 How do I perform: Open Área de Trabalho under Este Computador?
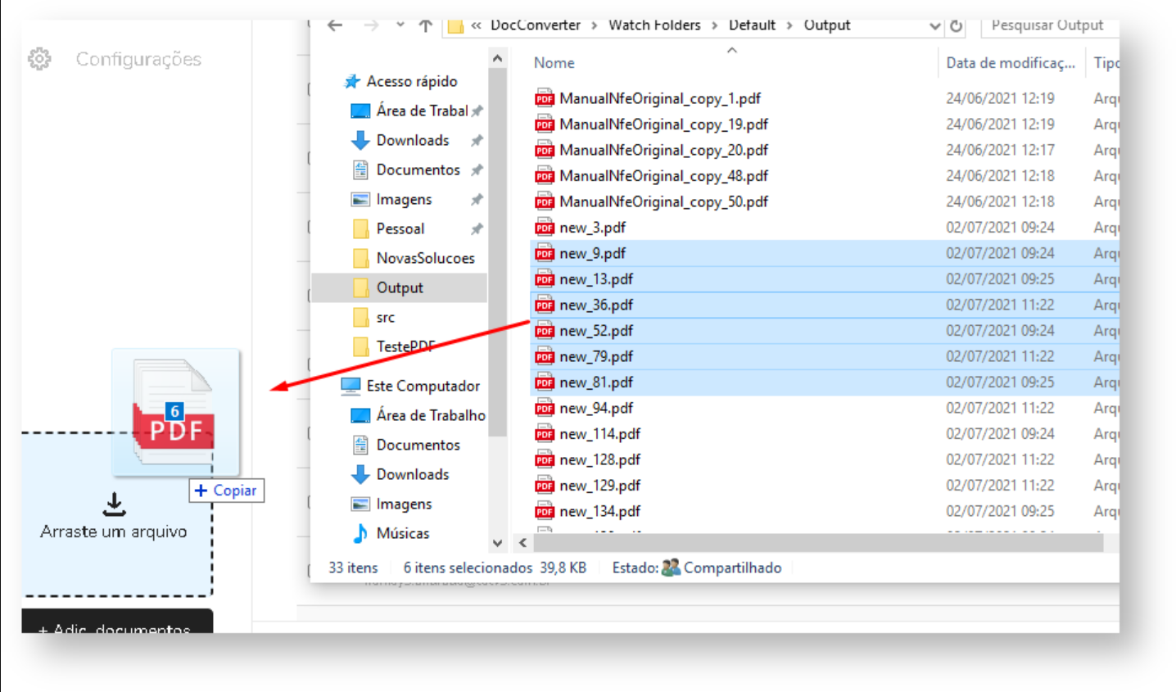pyautogui.click(x=418, y=415)
